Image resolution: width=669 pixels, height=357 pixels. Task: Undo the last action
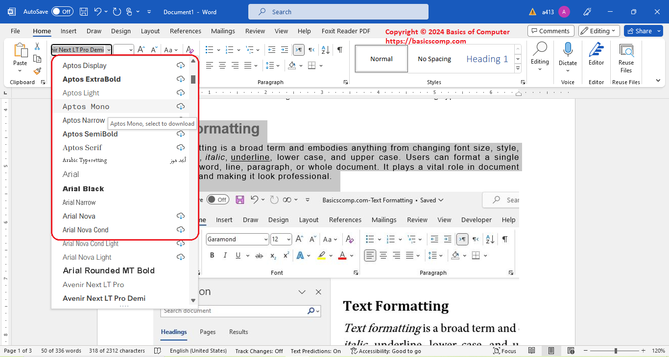[x=98, y=11]
